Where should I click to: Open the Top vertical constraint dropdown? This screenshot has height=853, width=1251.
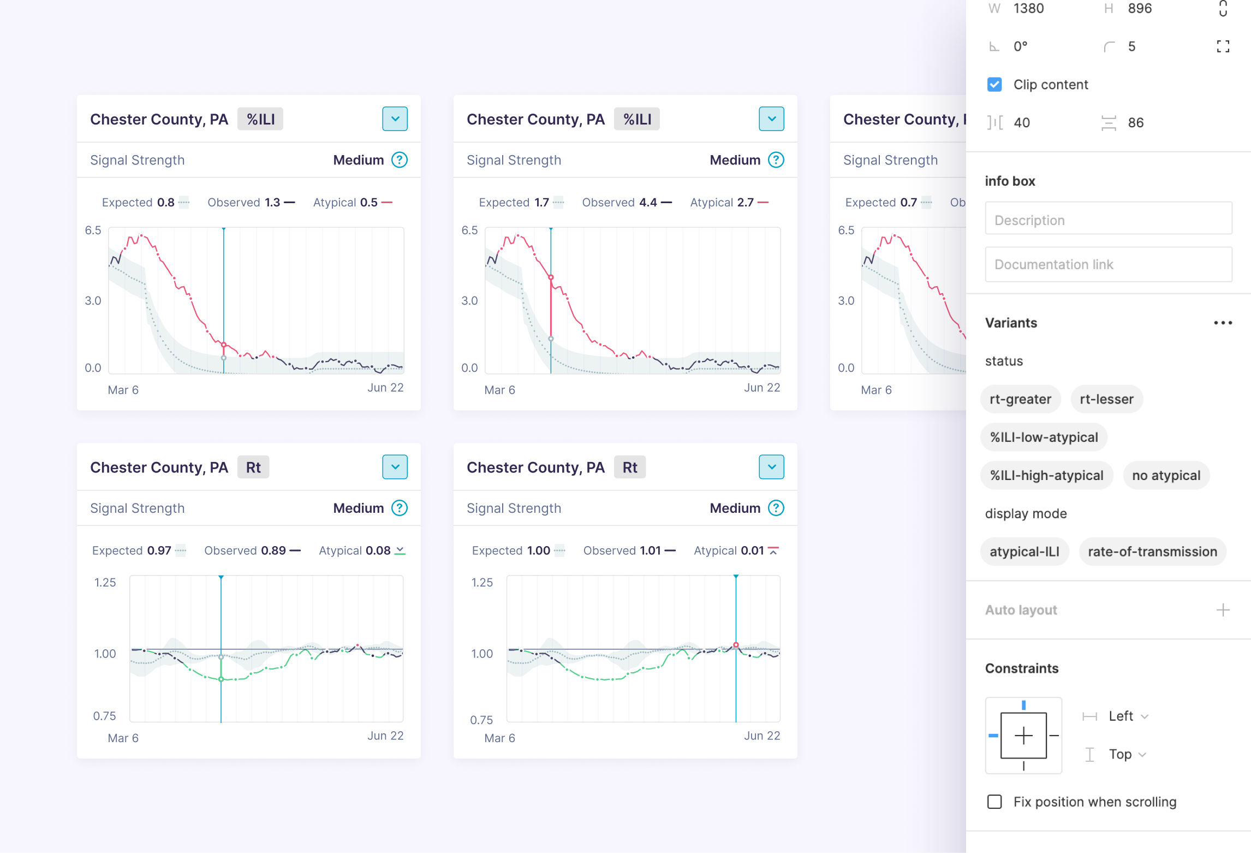tap(1127, 754)
